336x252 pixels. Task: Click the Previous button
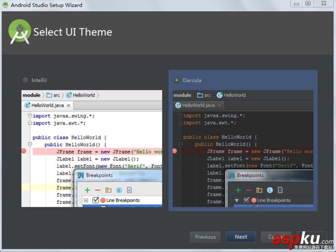pos(205,237)
